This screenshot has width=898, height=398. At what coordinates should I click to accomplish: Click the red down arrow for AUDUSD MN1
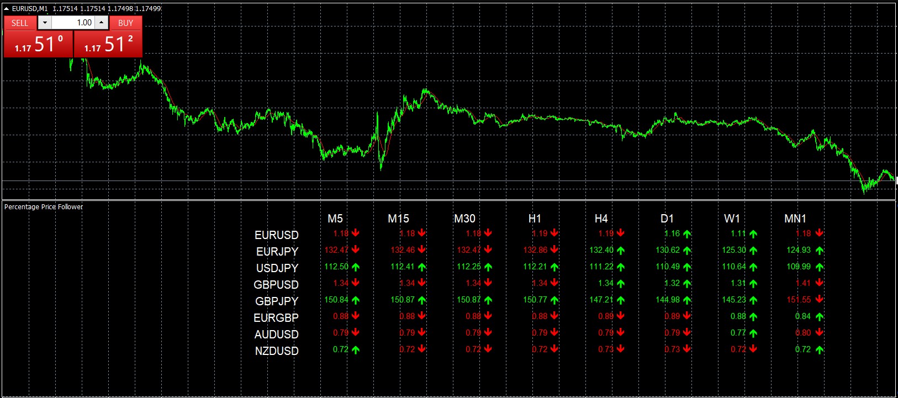(820, 333)
